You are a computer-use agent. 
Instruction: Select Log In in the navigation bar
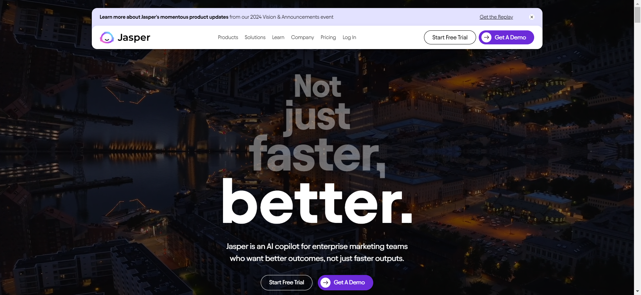(349, 37)
